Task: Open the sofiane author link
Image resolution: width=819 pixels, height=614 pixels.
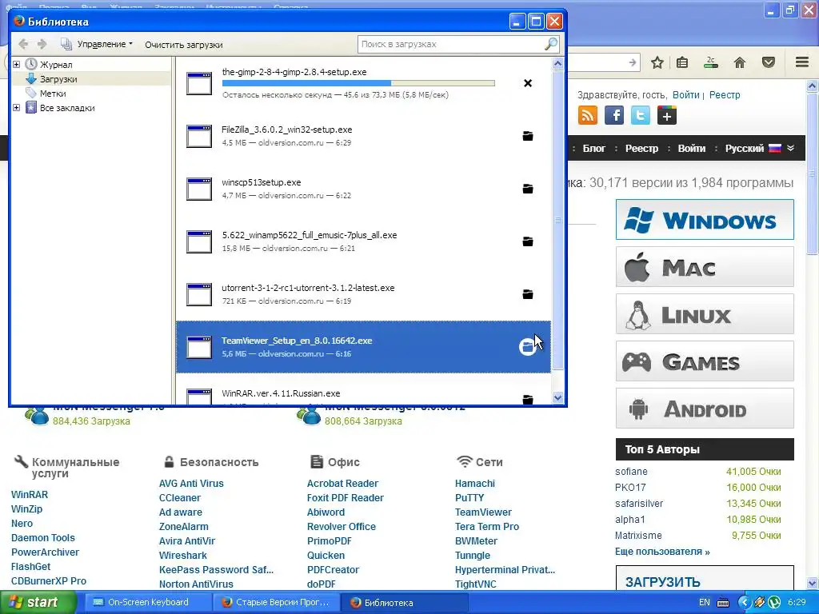Action: pos(631,472)
